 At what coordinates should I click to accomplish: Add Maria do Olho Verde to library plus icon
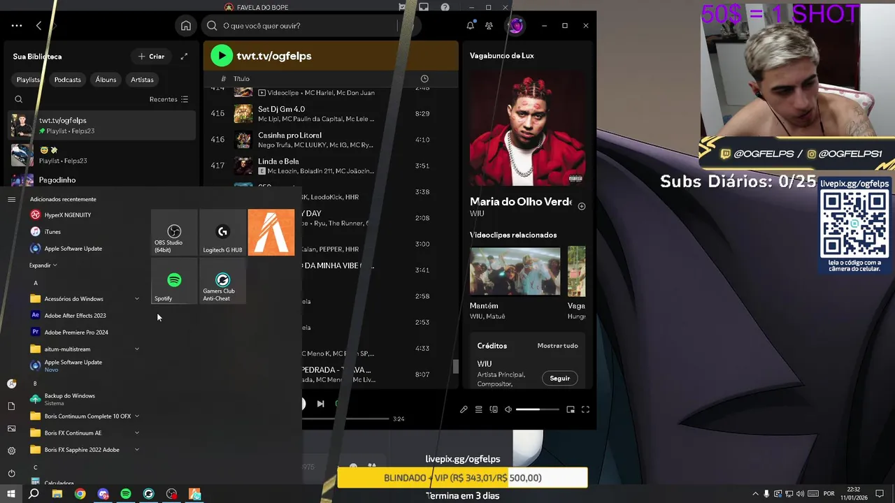582,206
